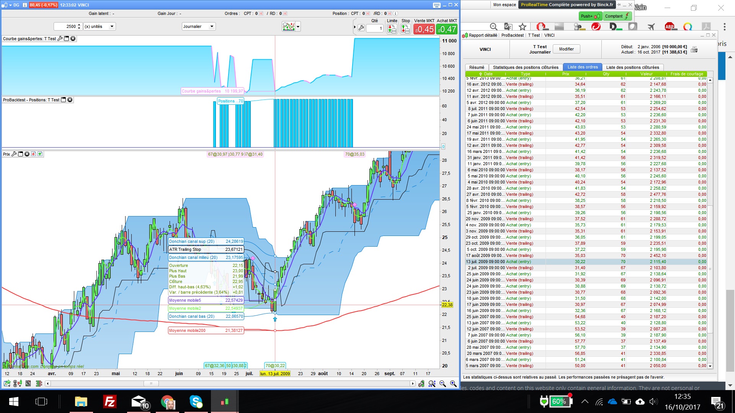Open the (x) unités dropdown

[100, 26]
